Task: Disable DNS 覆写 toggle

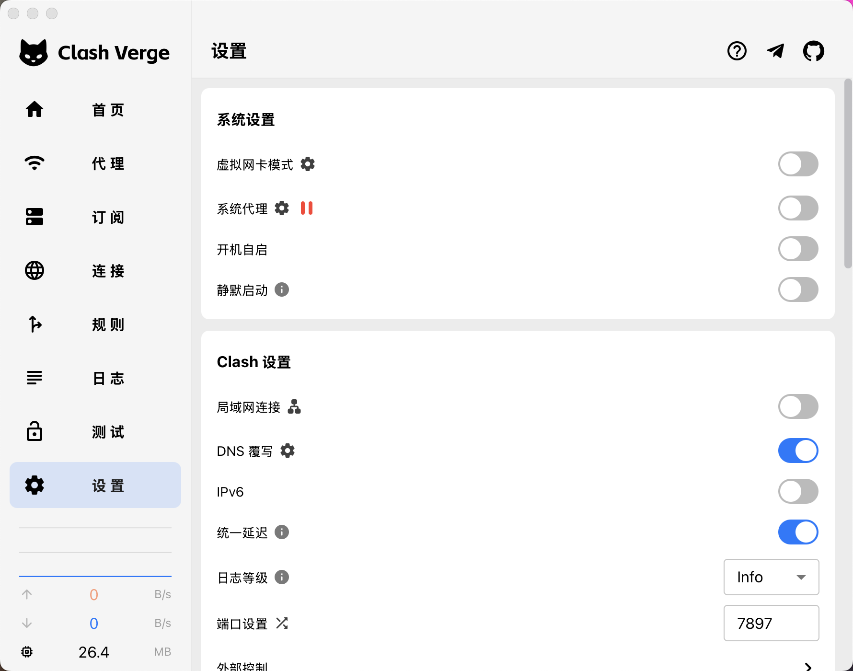Action: click(798, 451)
